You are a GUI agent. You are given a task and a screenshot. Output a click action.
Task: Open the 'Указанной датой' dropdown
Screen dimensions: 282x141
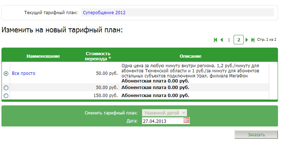click(x=164, y=113)
